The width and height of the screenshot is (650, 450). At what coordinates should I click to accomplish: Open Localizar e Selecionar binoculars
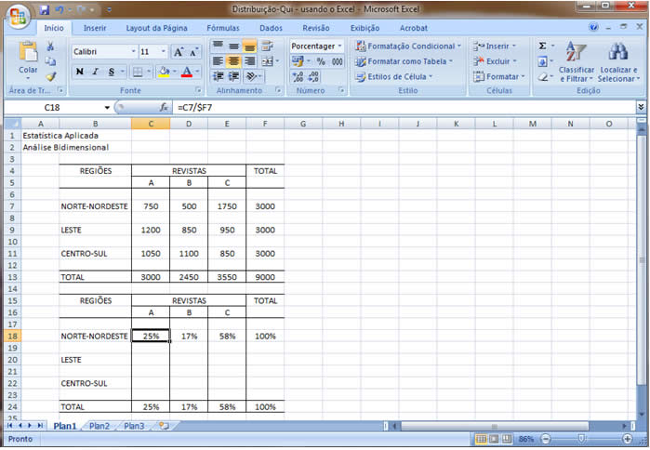click(617, 61)
